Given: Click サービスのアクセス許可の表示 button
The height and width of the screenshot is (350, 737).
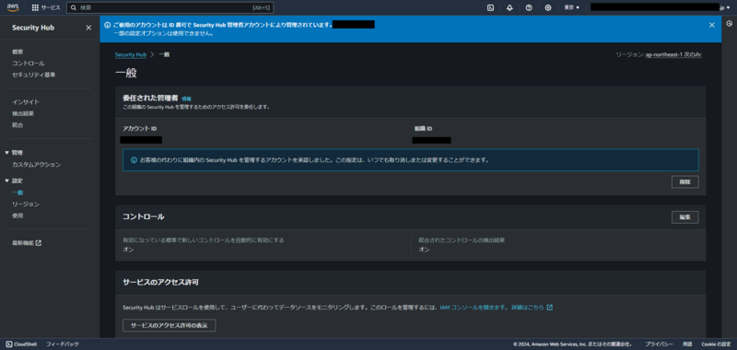Looking at the screenshot, I should tap(170, 325).
